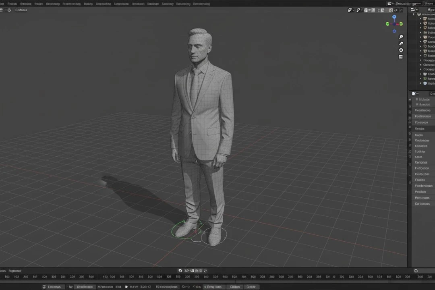Expand the 'Gouedes' outliner tree row

(x=420, y=60)
